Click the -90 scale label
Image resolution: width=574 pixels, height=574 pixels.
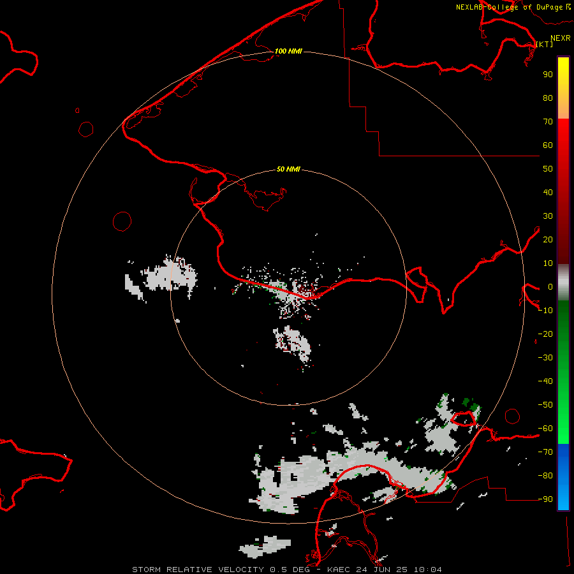click(x=545, y=499)
